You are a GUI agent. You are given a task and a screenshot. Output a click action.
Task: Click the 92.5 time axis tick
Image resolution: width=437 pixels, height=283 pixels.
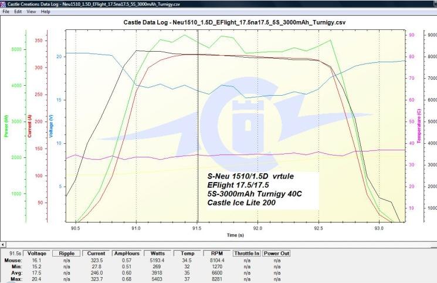(319, 228)
